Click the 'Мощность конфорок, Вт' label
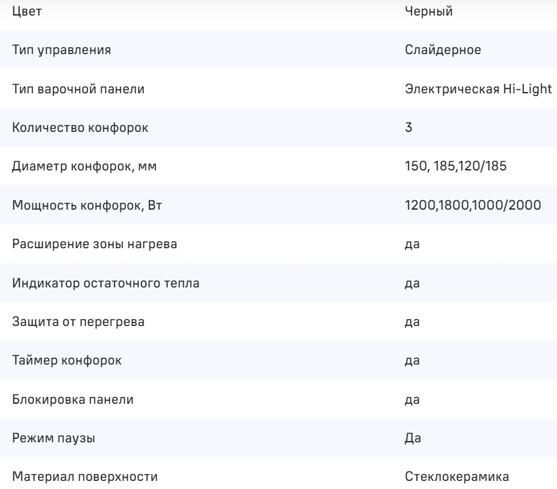The width and height of the screenshot is (557, 489). point(77,206)
